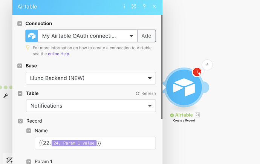
Task: Open the Base dropdown iJuno Backend (NEW)
Action: pos(91,78)
